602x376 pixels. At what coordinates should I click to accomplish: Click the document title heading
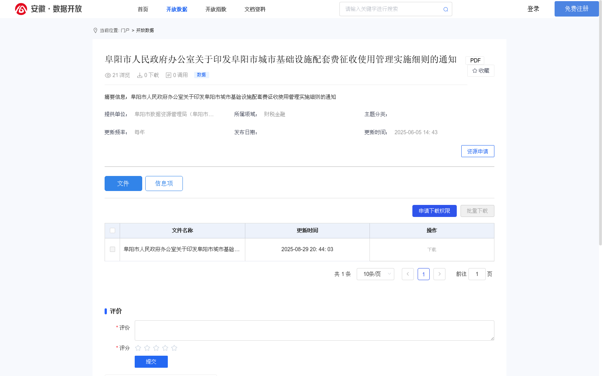pyautogui.click(x=281, y=59)
